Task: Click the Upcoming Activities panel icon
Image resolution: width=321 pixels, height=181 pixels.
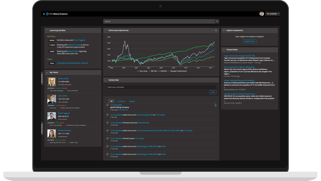Action: 47,30
